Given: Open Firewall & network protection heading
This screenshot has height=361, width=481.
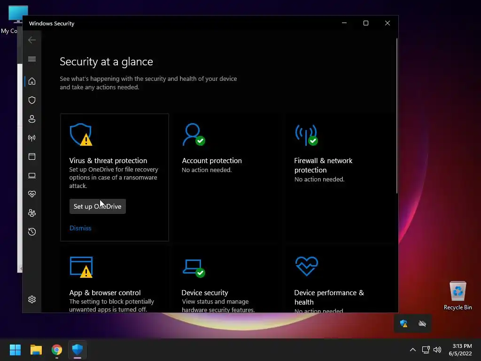Looking at the screenshot, I should (x=323, y=165).
